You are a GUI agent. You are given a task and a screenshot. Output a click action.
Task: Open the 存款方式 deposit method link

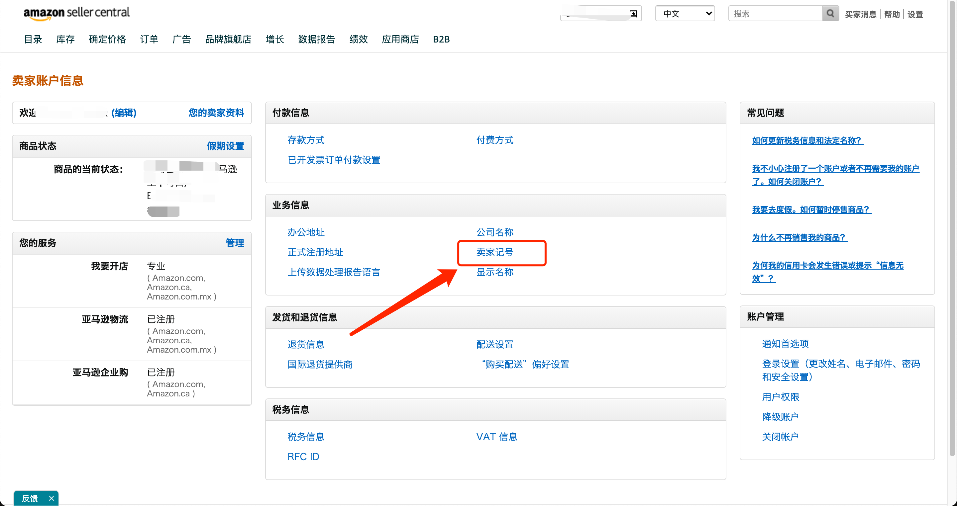(306, 140)
